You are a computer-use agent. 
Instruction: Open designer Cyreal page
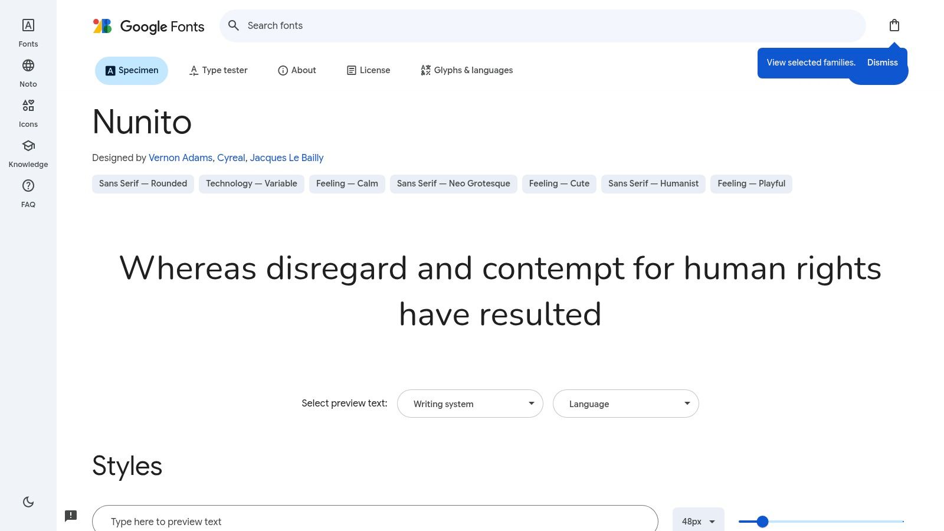point(231,158)
